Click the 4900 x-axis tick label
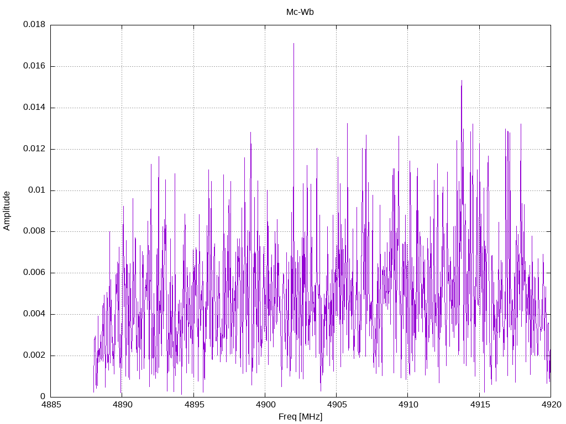Viewport: 566px width, 424px height. 265,405
